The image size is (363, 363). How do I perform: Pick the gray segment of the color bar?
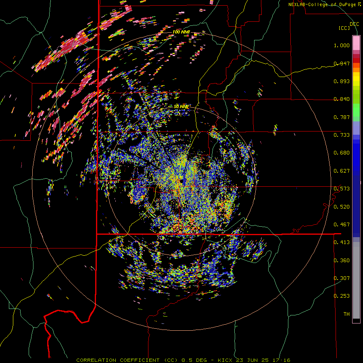pyautogui.click(x=356, y=280)
